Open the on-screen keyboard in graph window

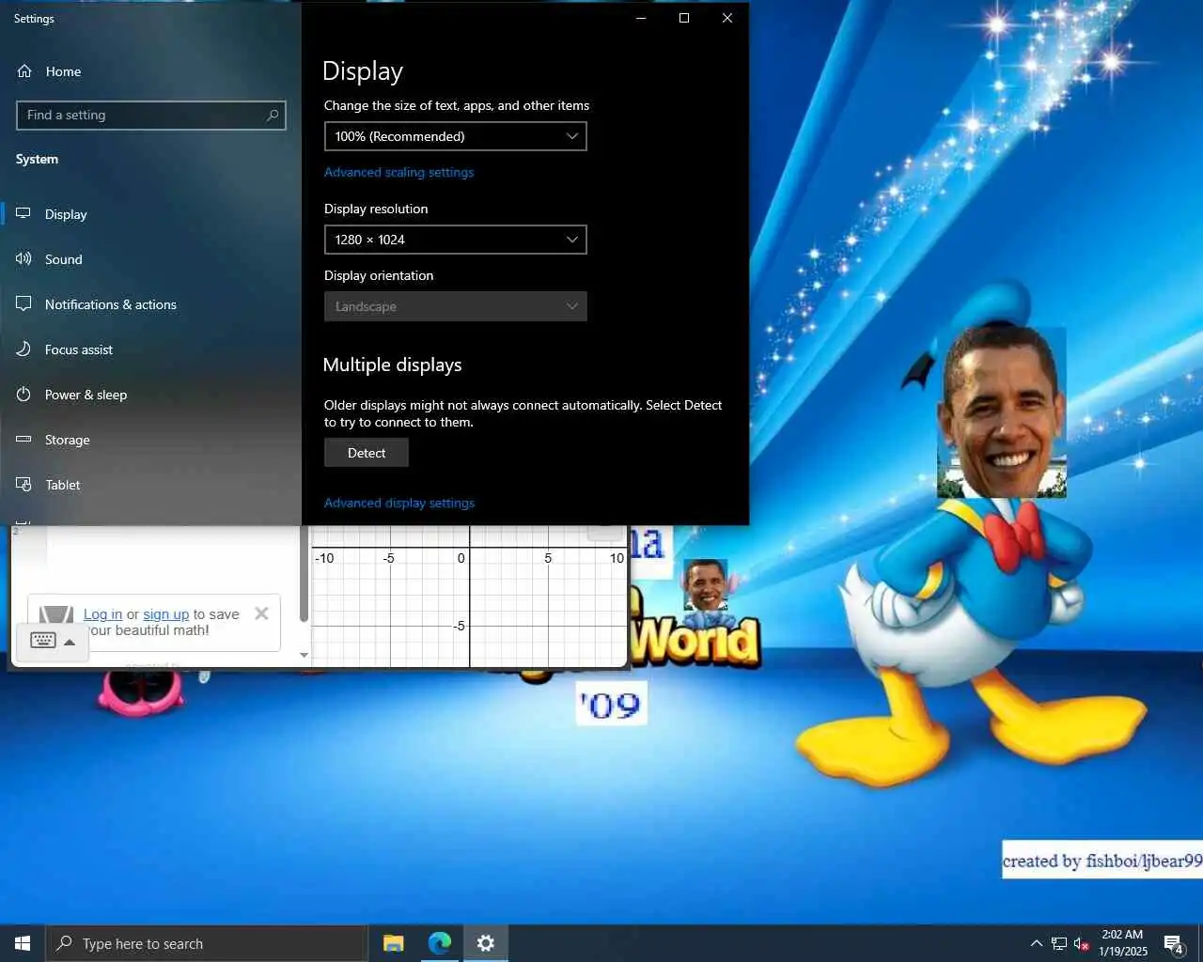(x=43, y=641)
